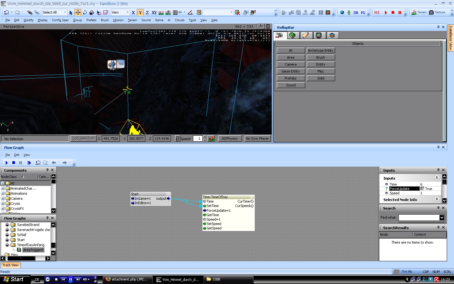Image resolution: width=454 pixels, height=284 pixels.
Task: Click the Geom Entity button
Action: click(x=291, y=71)
